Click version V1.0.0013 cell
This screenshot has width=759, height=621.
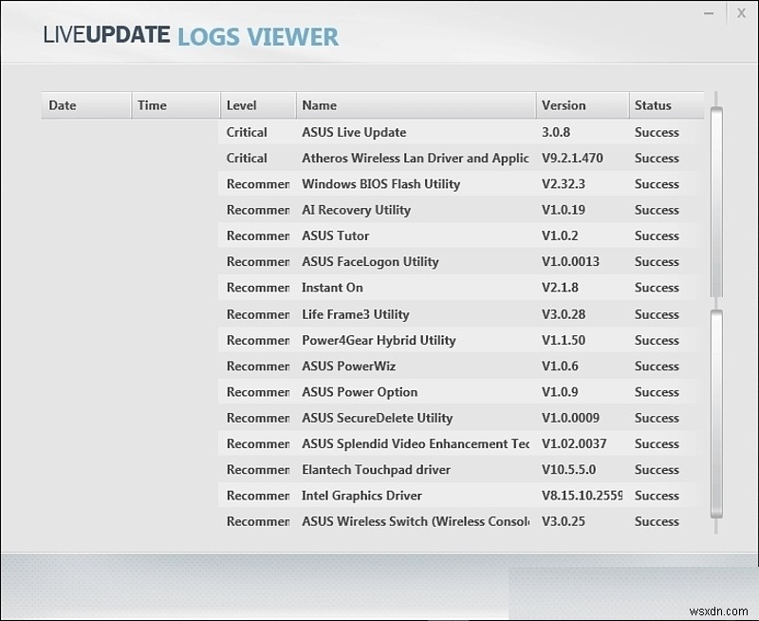(570, 261)
